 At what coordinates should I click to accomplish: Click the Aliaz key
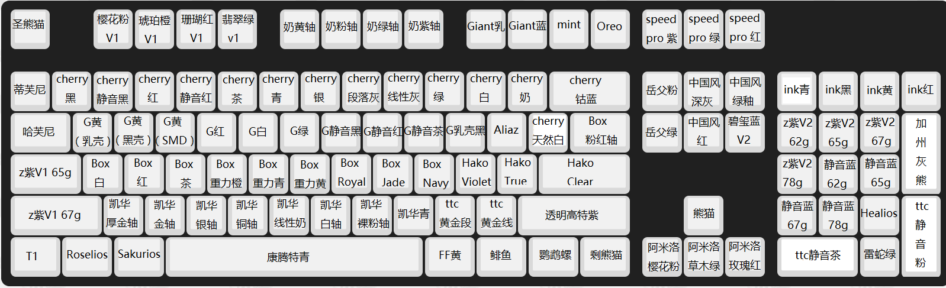[x=506, y=132]
